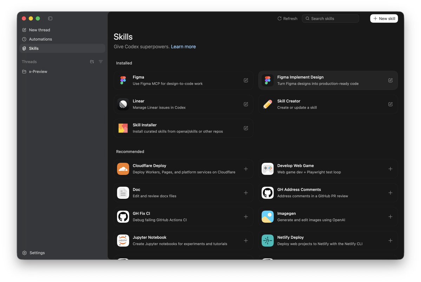421x282 pixels.
Task: Select Skills in the sidebar
Action: 62,48
